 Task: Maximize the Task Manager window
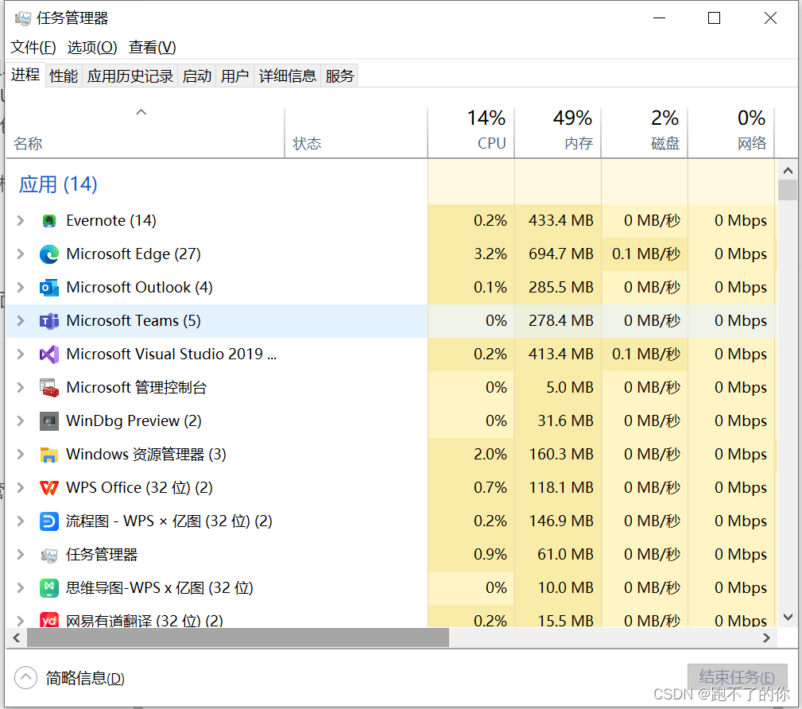click(714, 18)
